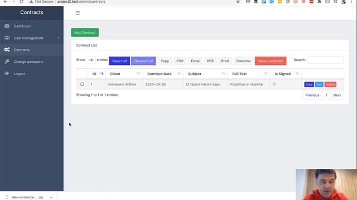Click the Deselect all button
Screen dimensions: 357x200
point(143,61)
